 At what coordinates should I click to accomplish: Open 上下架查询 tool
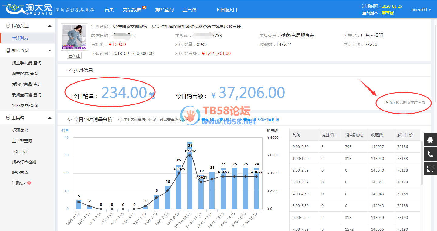click(x=22, y=141)
